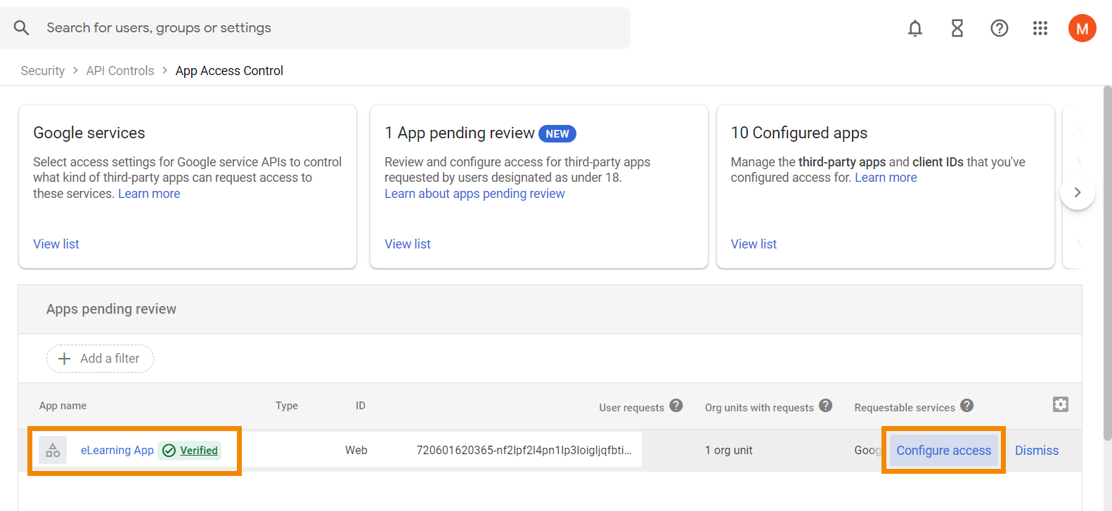This screenshot has width=1112, height=511.
Task: Click the notifications bell icon
Action: tap(914, 28)
